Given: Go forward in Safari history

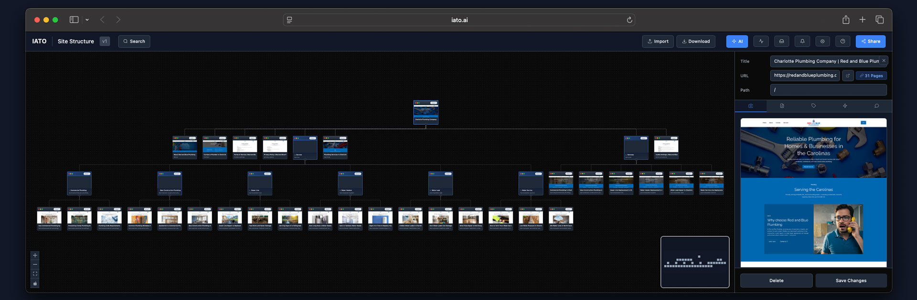Looking at the screenshot, I should [x=118, y=20].
